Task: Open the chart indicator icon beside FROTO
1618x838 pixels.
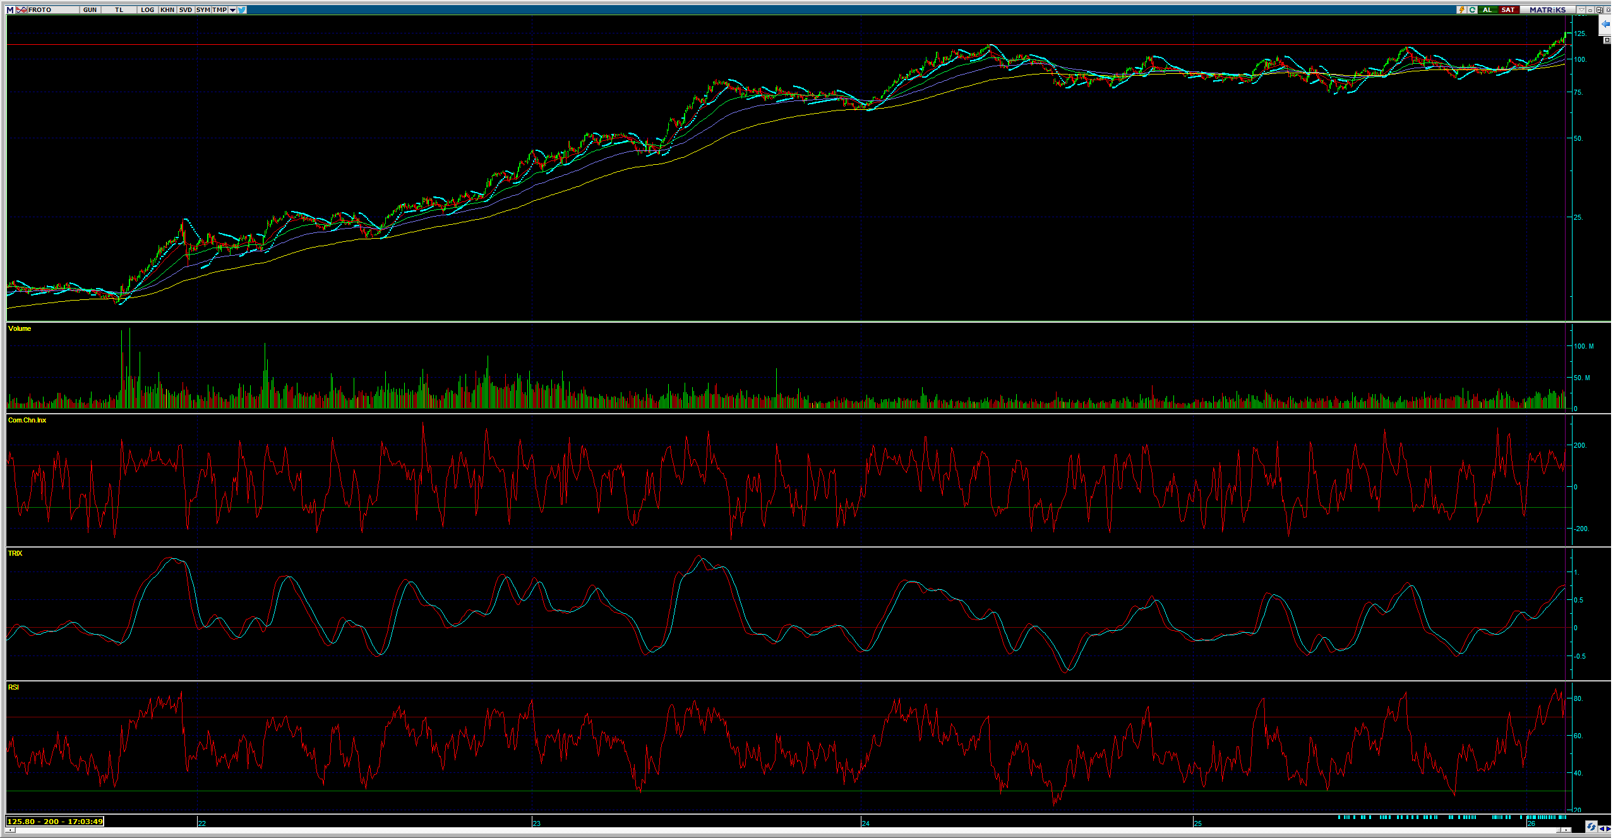Action: click(x=21, y=9)
